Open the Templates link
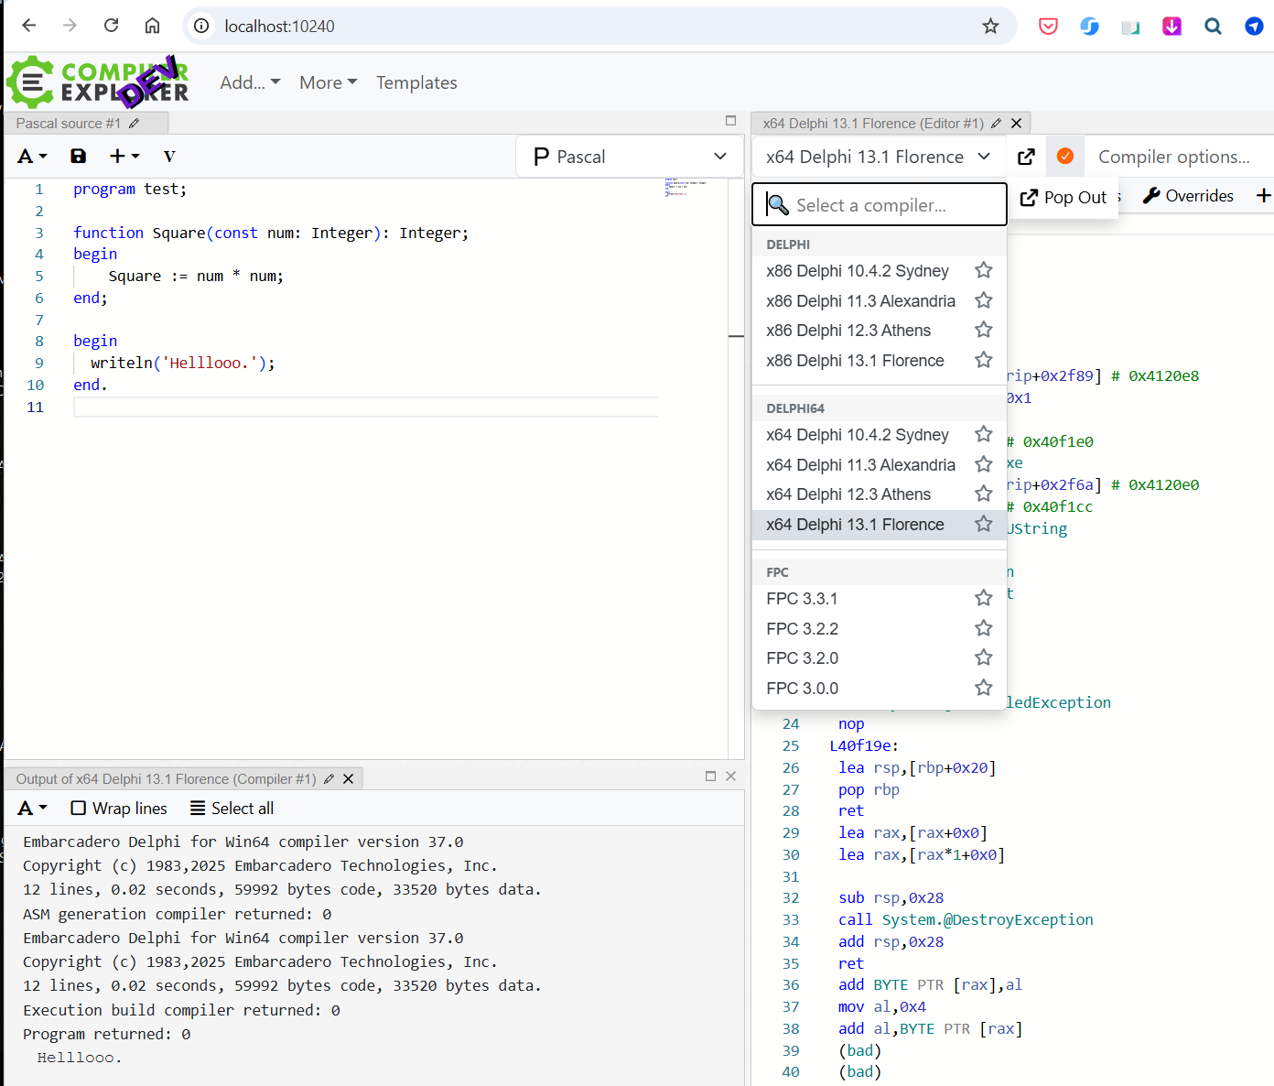This screenshot has height=1086, width=1274. (416, 82)
